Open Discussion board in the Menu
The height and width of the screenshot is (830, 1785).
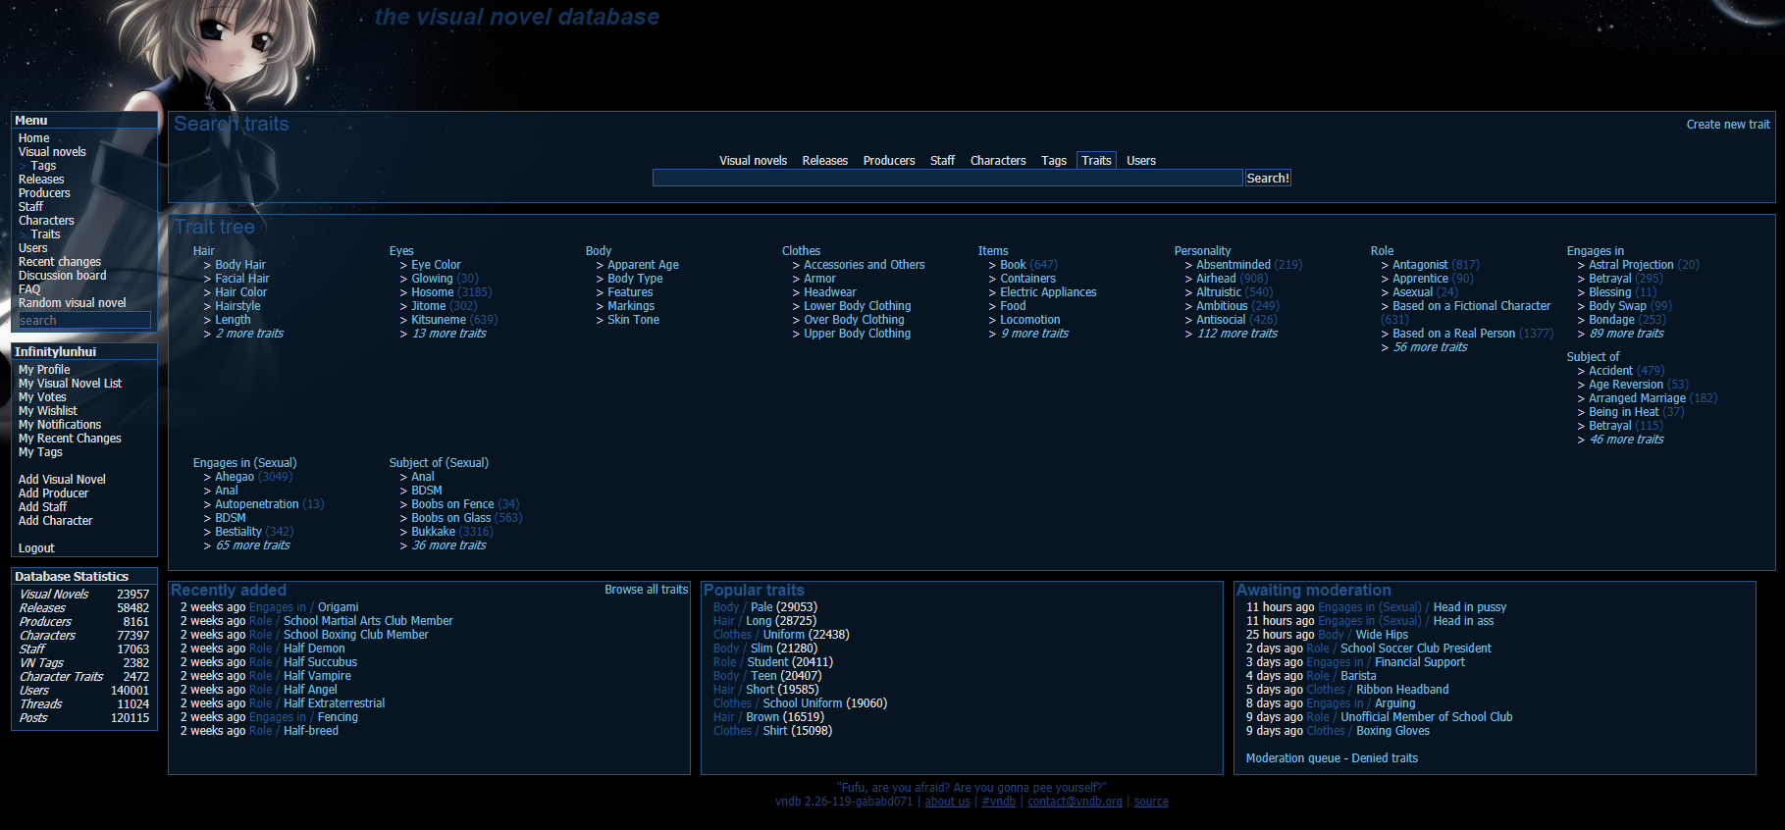[62, 276]
